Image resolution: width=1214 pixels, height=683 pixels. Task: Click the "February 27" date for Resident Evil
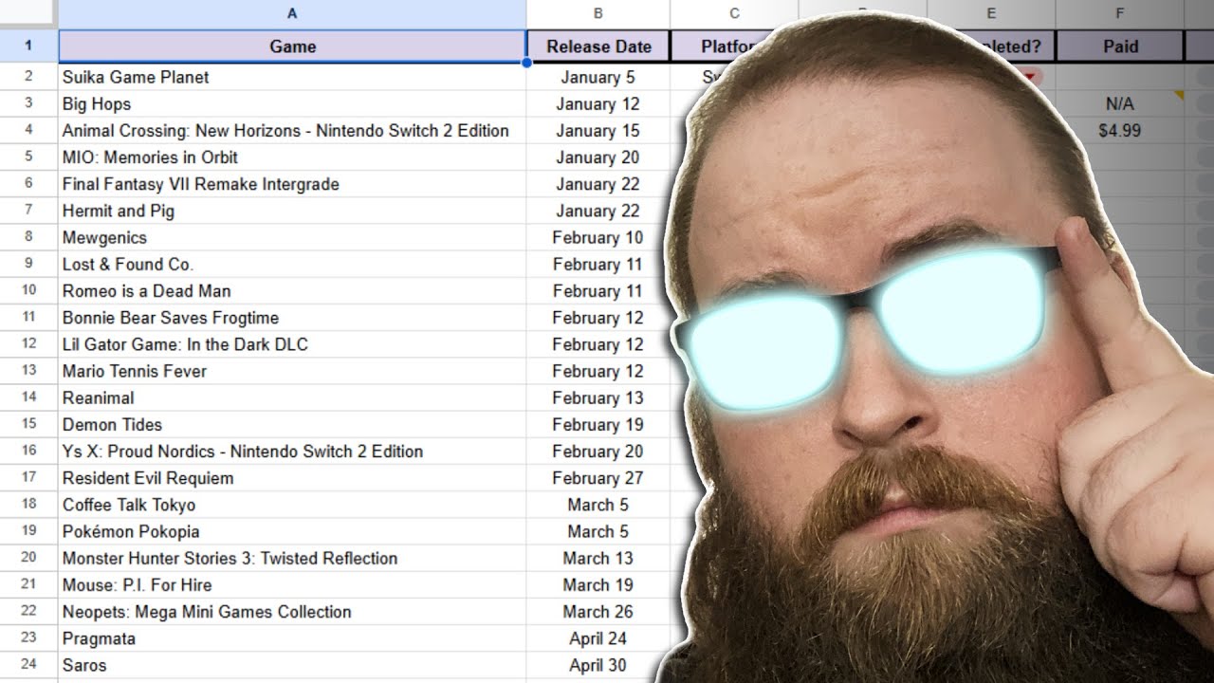point(598,477)
